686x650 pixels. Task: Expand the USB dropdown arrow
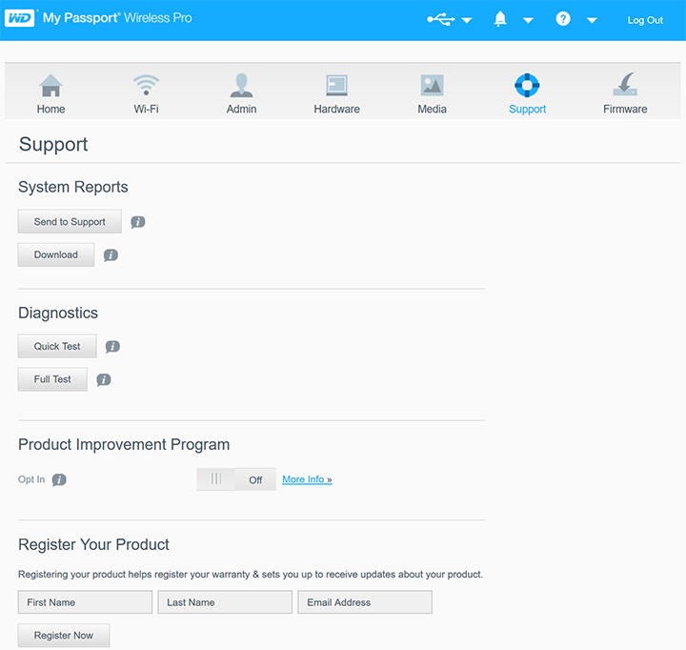tap(467, 21)
